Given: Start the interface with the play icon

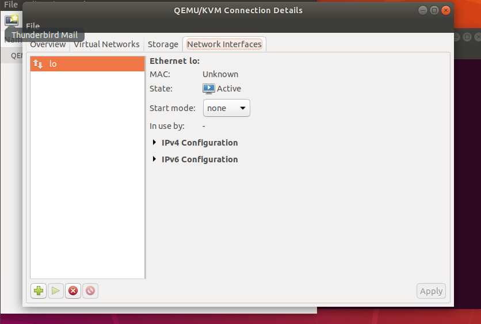Looking at the screenshot, I should [x=56, y=291].
